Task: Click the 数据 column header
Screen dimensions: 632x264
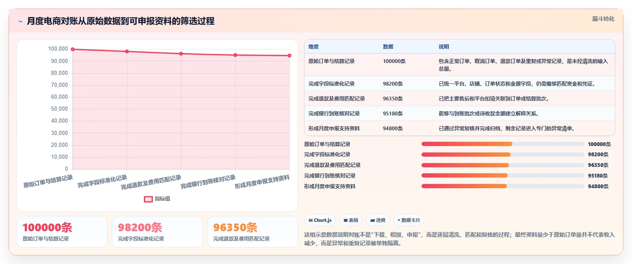Action: click(x=388, y=47)
